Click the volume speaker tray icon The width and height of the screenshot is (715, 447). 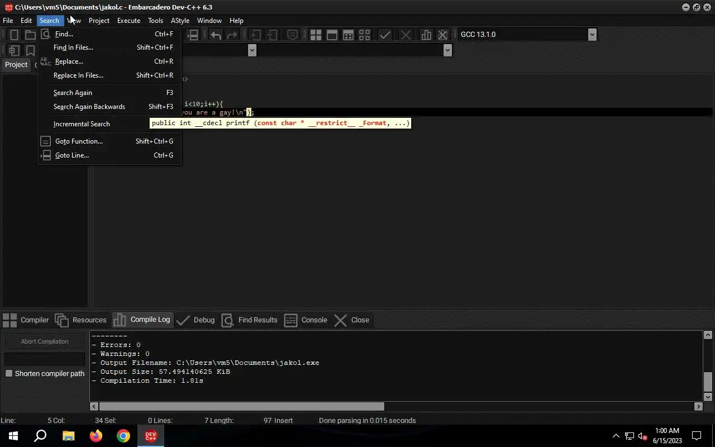(x=642, y=436)
